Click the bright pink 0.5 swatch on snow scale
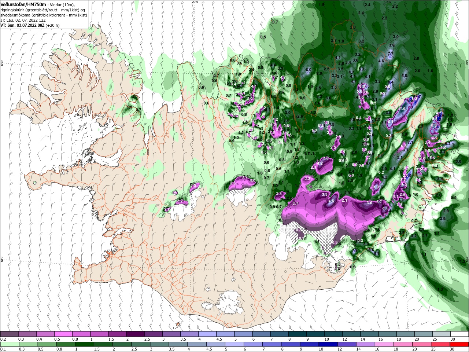The width and height of the screenshot is (469, 352). click(x=63, y=334)
